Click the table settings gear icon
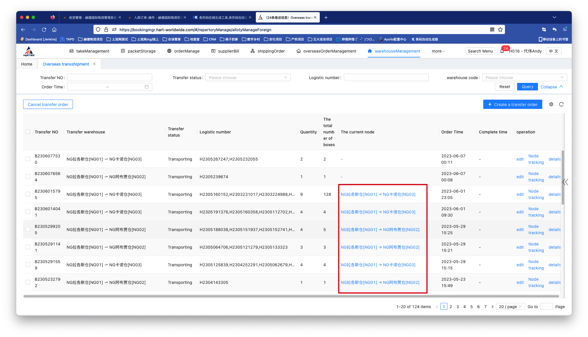Viewport: 588px width, 337px height. pos(551,104)
